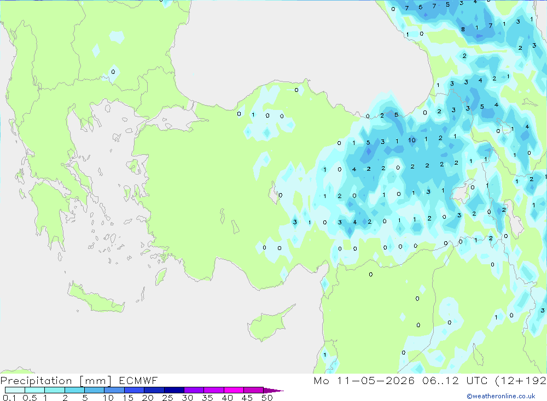Click the '35' legend scale label
Screen dimensions: 547x401
(207, 398)
